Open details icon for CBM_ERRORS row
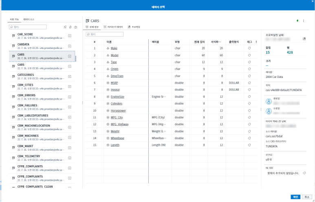The image size is (315, 202). tap(70, 97)
